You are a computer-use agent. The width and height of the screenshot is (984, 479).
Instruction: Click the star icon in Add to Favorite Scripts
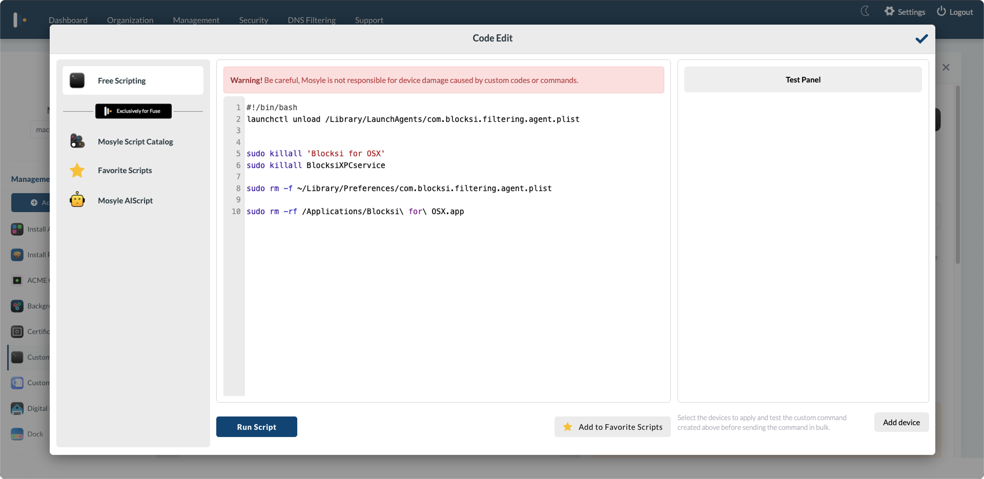pyautogui.click(x=567, y=427)
